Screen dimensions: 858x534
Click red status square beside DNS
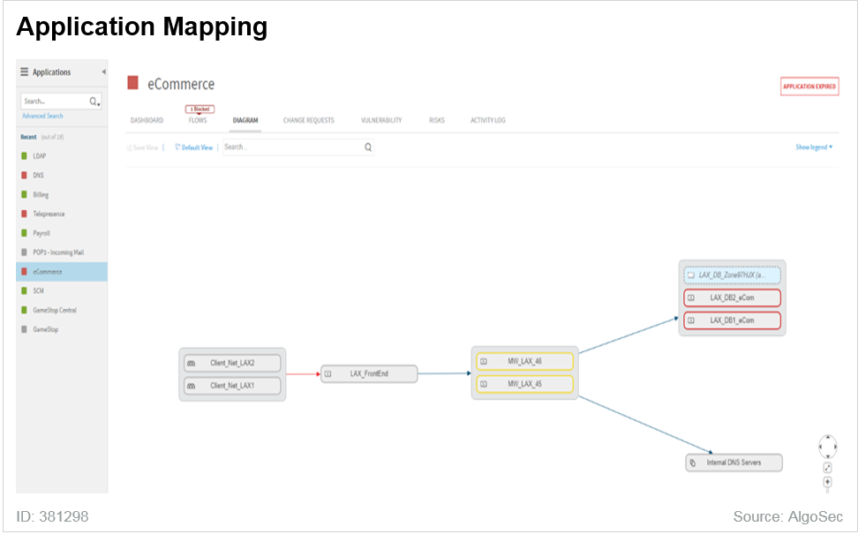click(24, 175)
